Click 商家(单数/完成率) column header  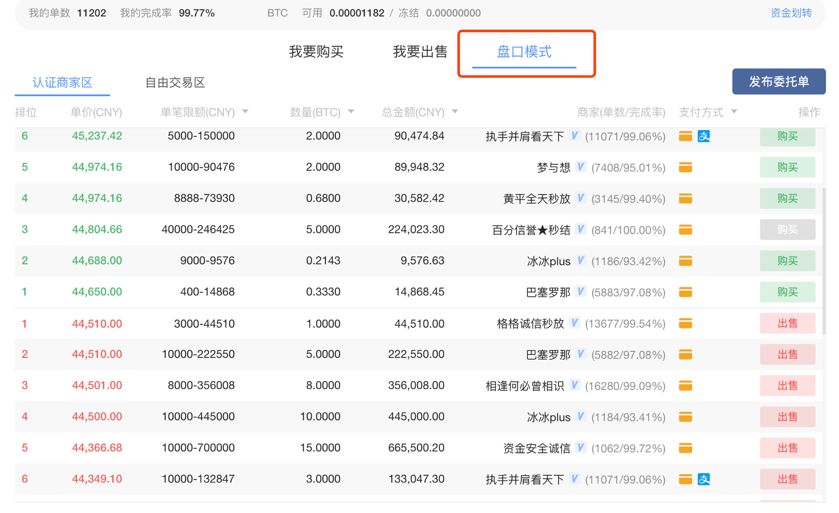tap(621, 112)
